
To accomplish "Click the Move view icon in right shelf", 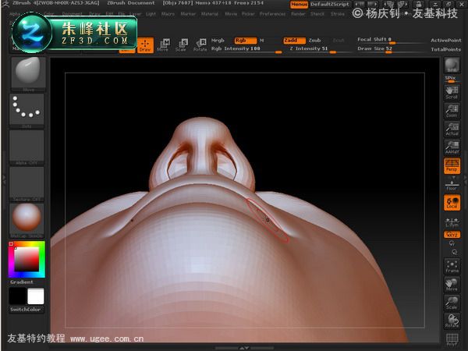I will [452, 285].
